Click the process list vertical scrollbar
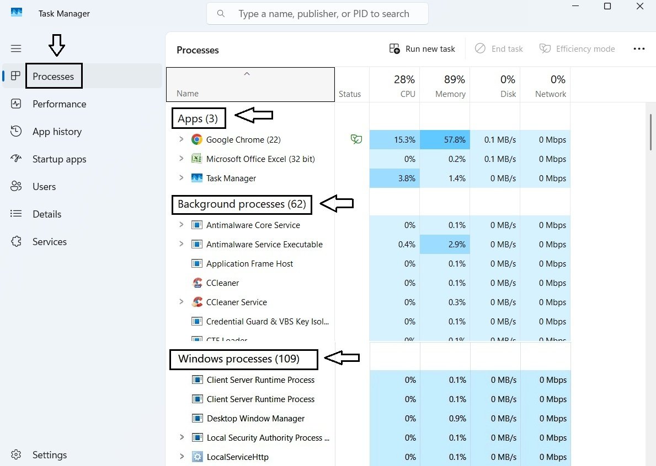Viewport: 656px width, 466px height. point(650,132)
